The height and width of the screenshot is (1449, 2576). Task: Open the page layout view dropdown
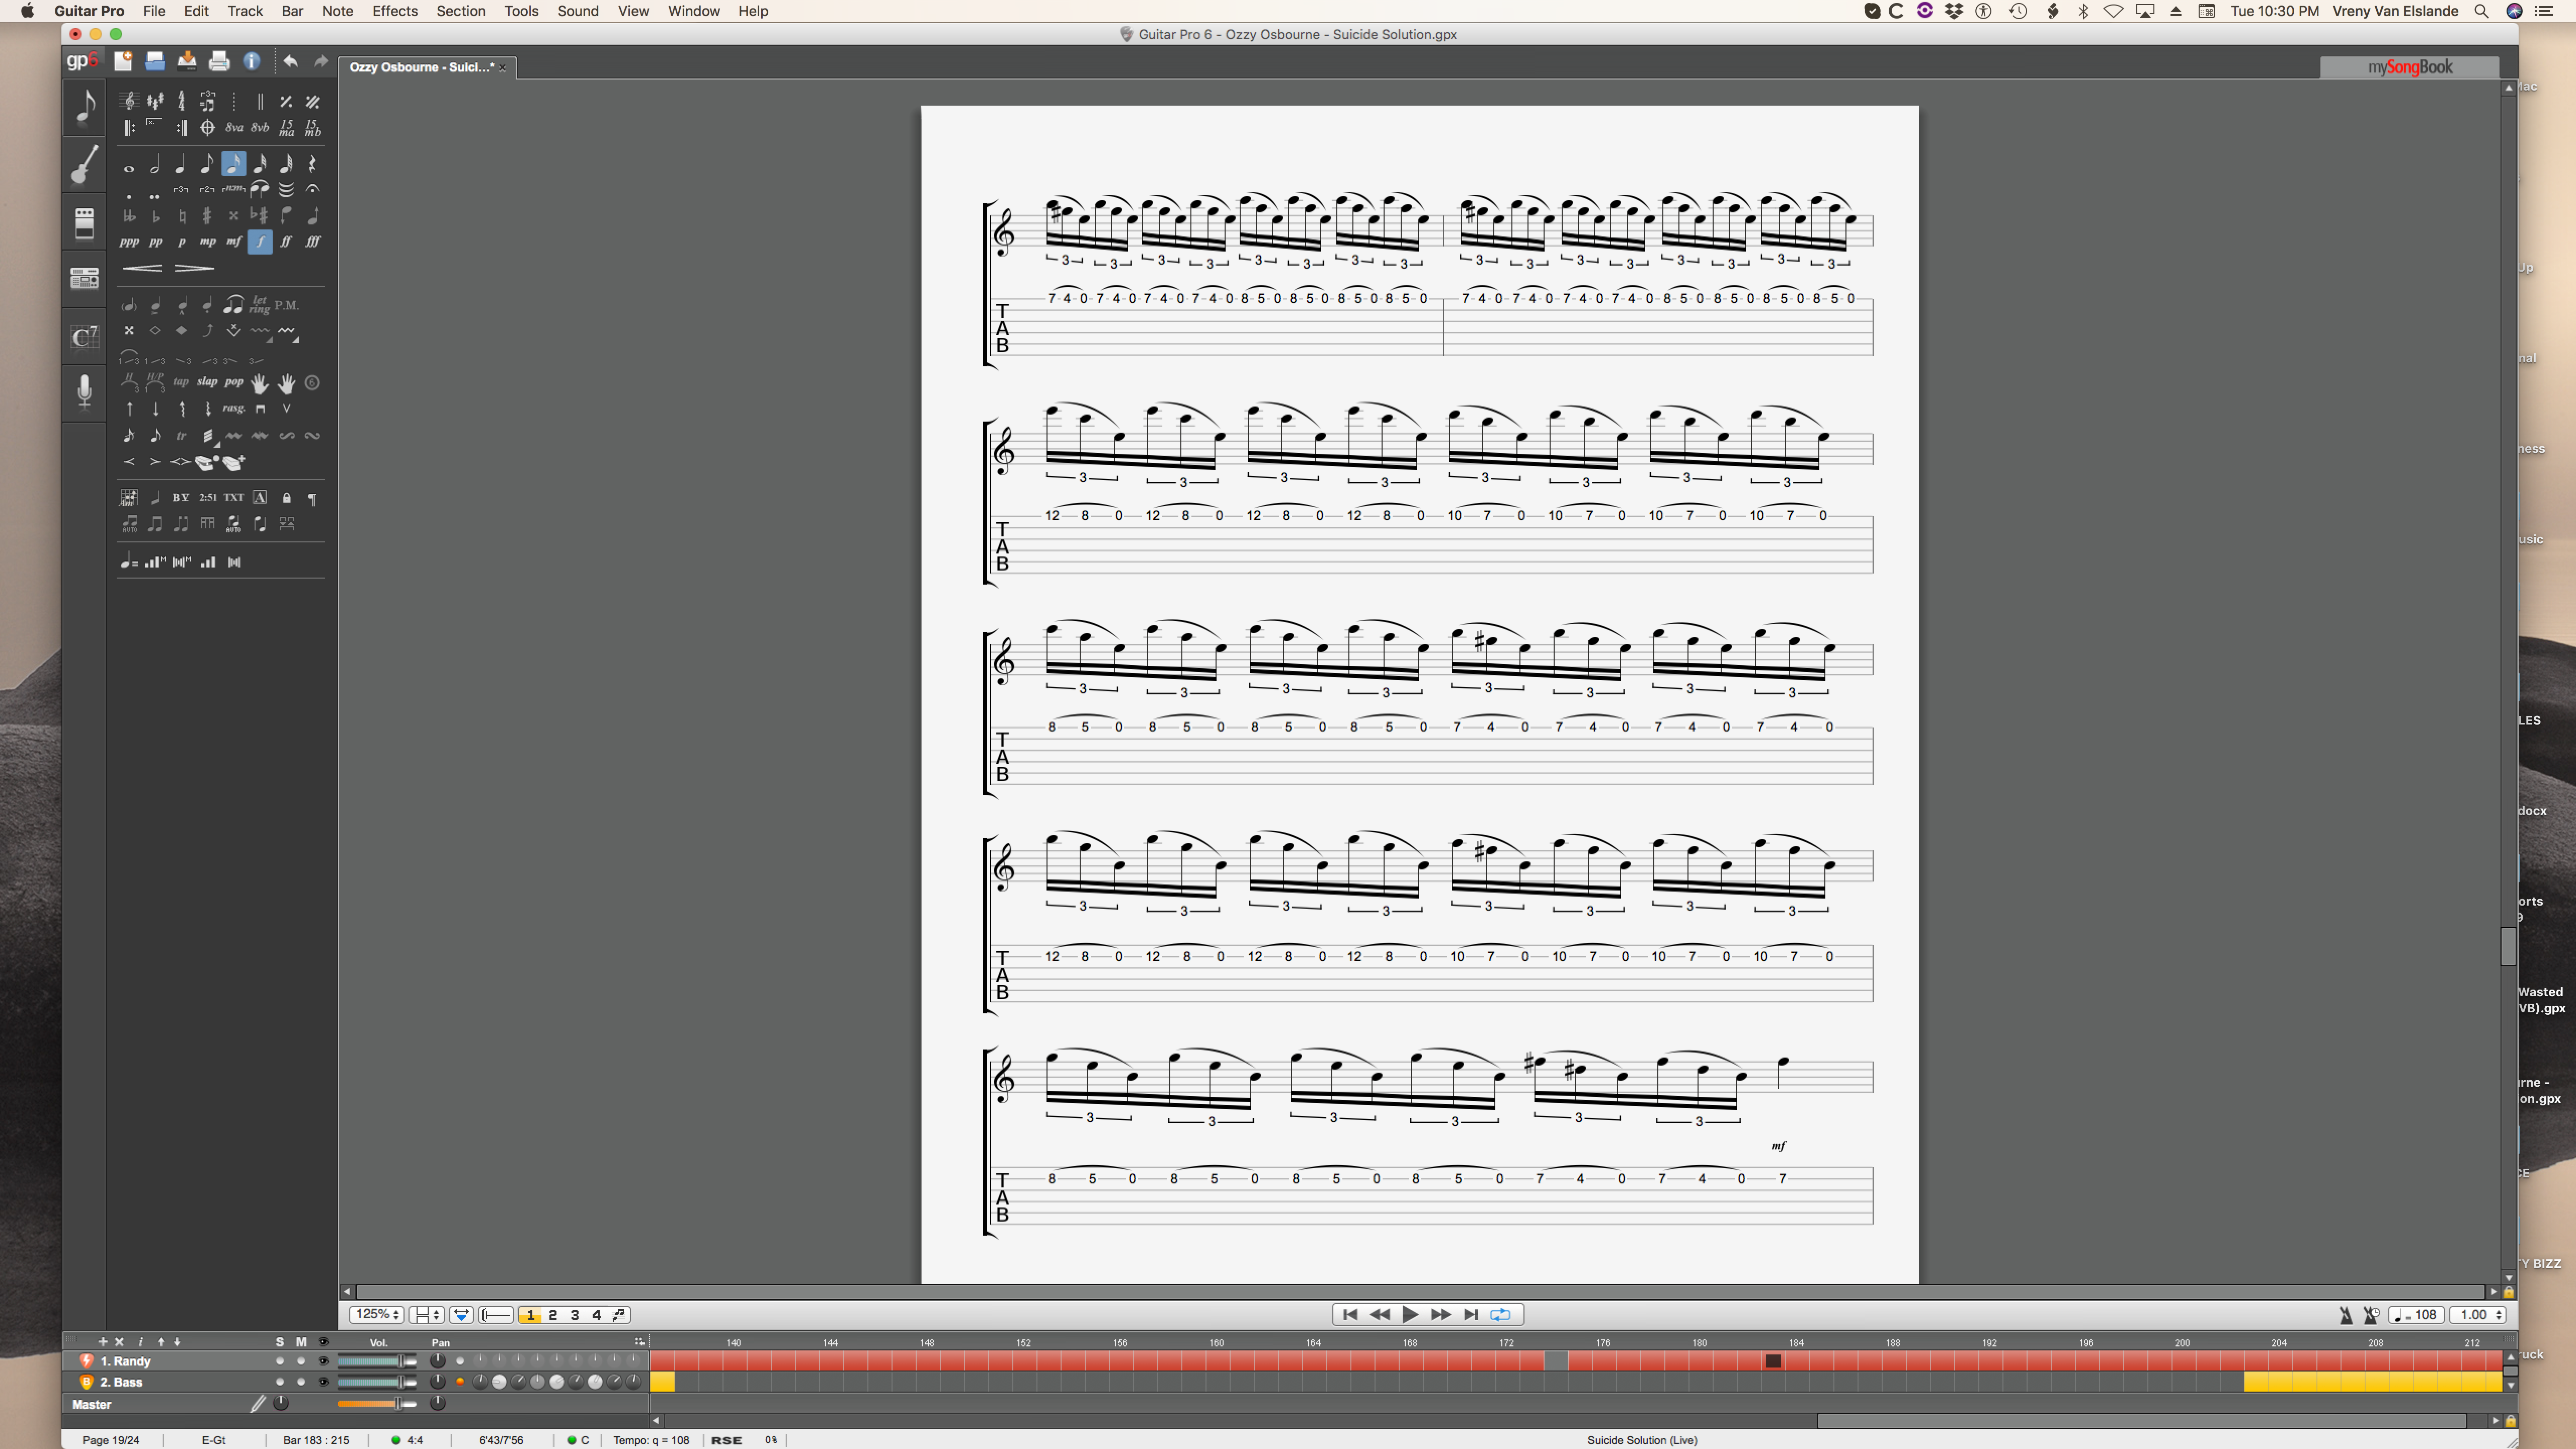click(427, 1315)
